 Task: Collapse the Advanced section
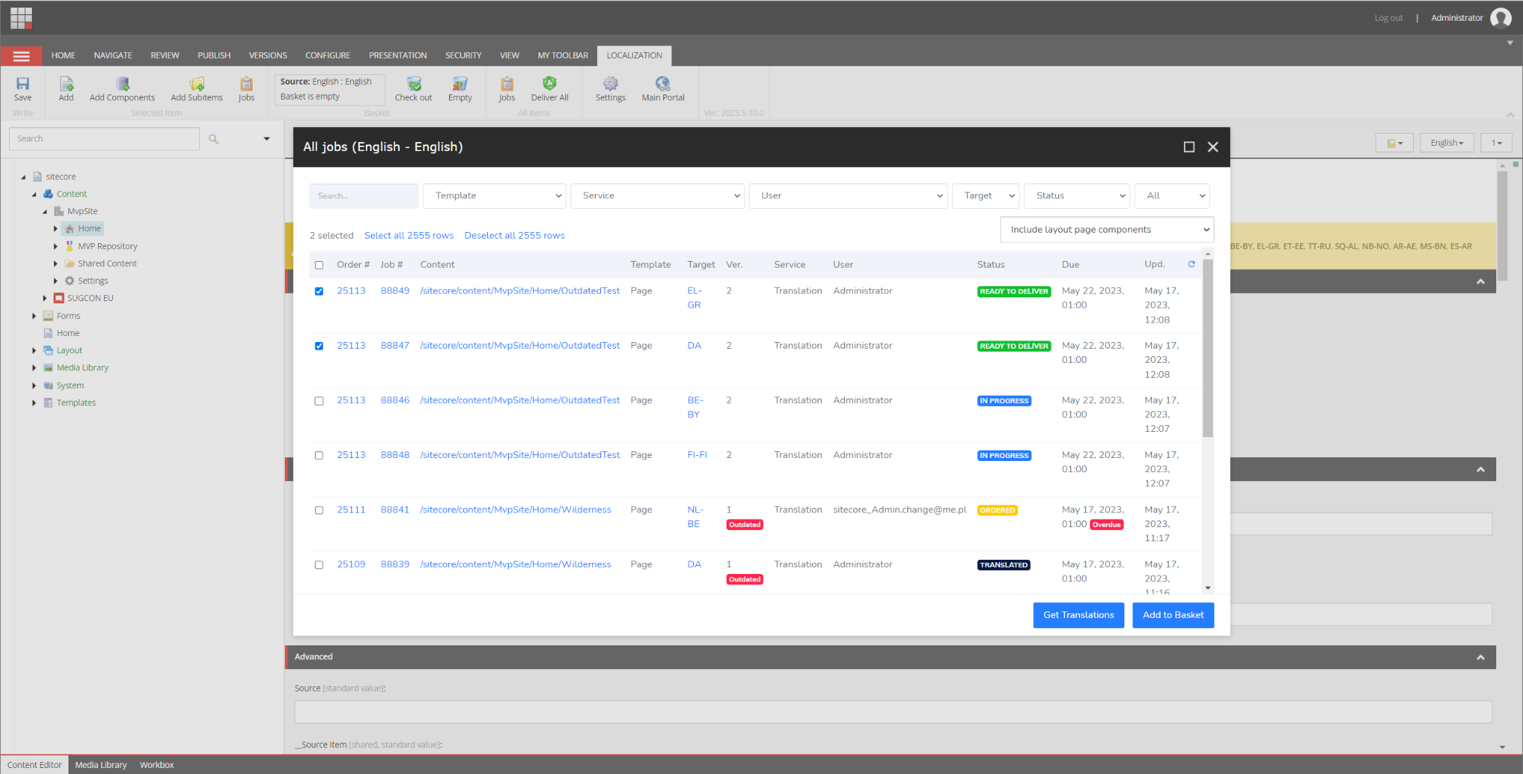(x=1481, y=657)
